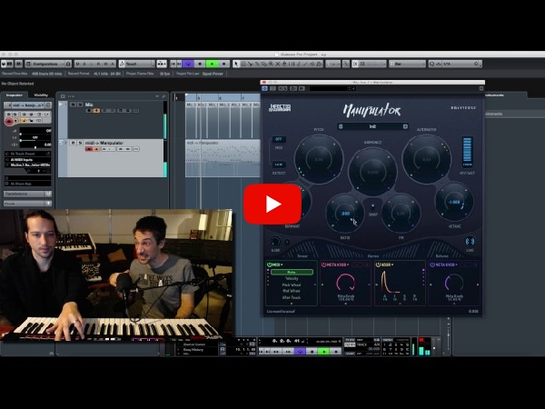Select next Manipulator preset arrow
This screenshot has width=545, height=409.
click(x=405, y=126)
